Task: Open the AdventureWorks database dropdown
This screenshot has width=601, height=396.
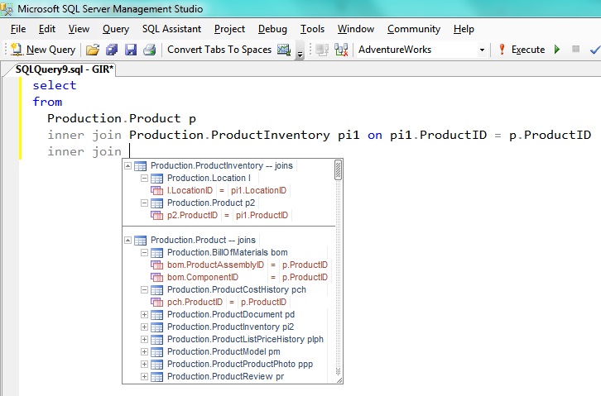Action: (482, 50)
